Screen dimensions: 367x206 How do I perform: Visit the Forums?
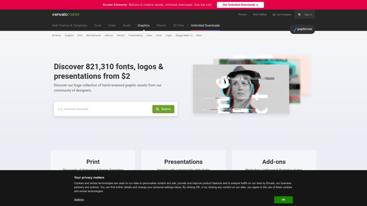(242, 14)
